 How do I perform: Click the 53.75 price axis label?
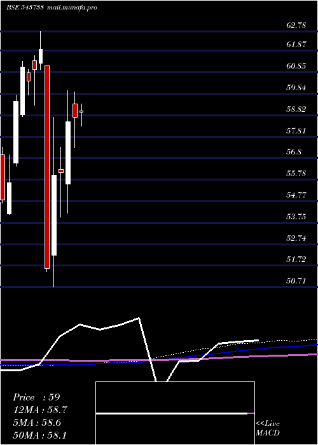296,217
